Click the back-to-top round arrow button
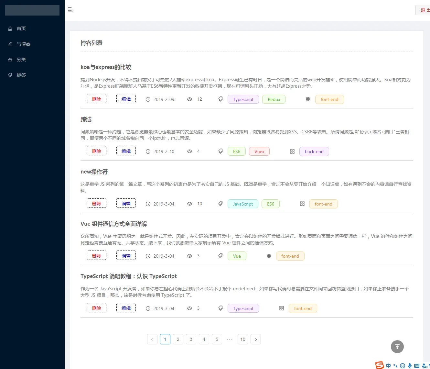 click(397, 347)
